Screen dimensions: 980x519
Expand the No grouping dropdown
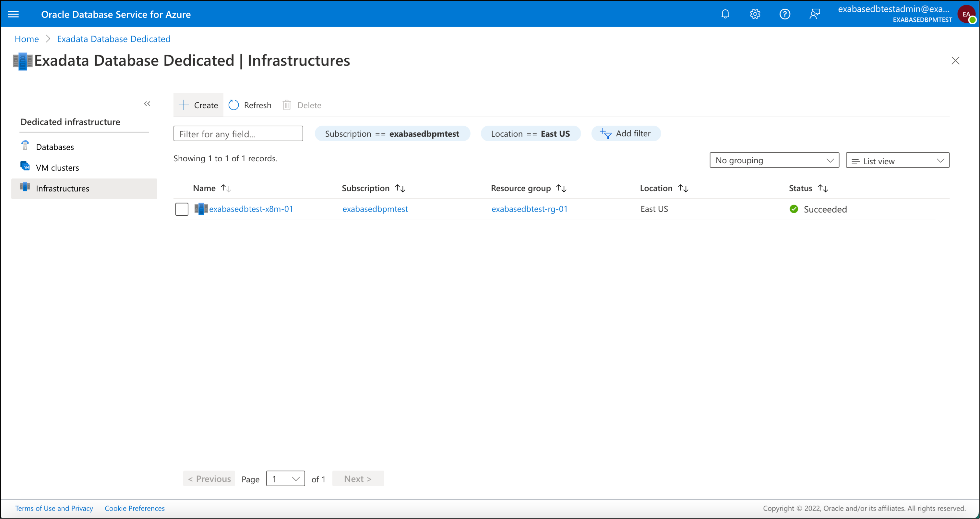point(774,160)
